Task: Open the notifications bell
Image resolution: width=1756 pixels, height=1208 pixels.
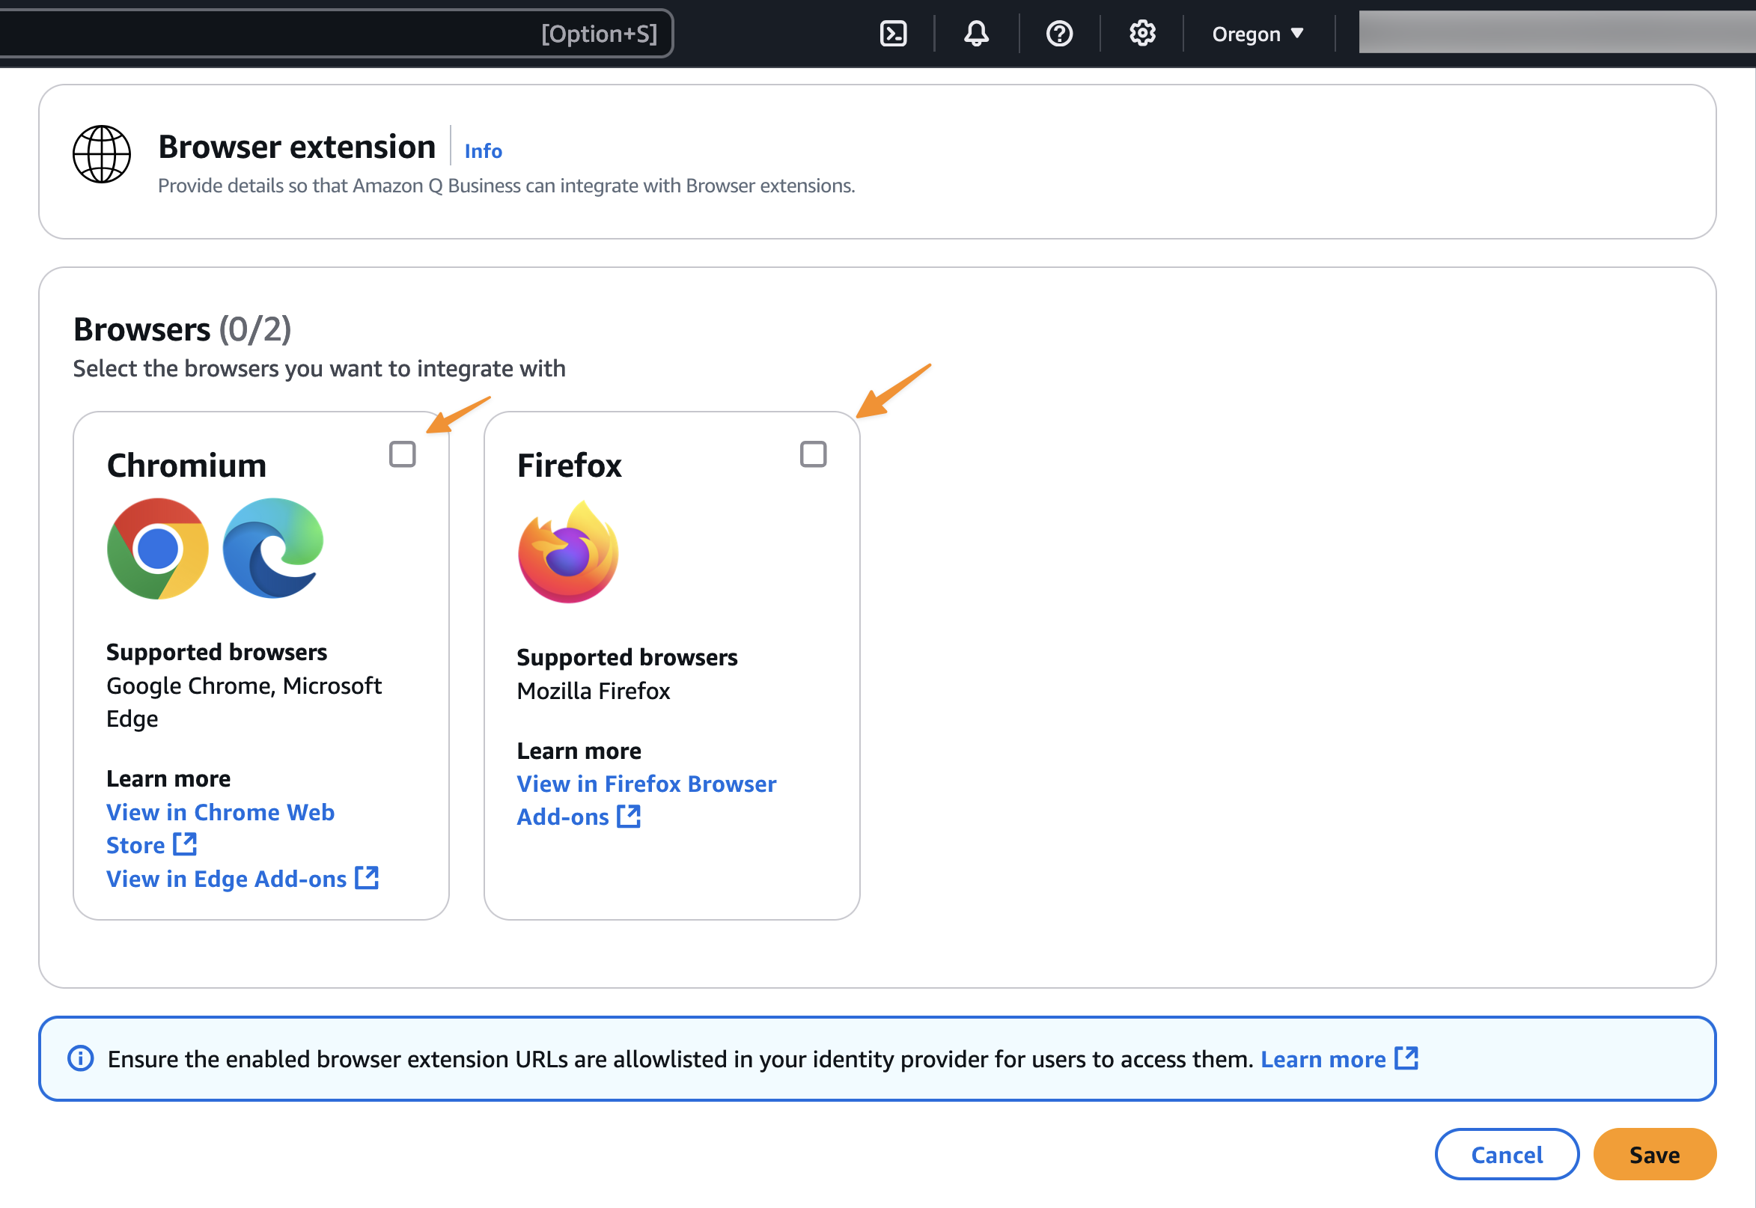Action: [976, 34]
